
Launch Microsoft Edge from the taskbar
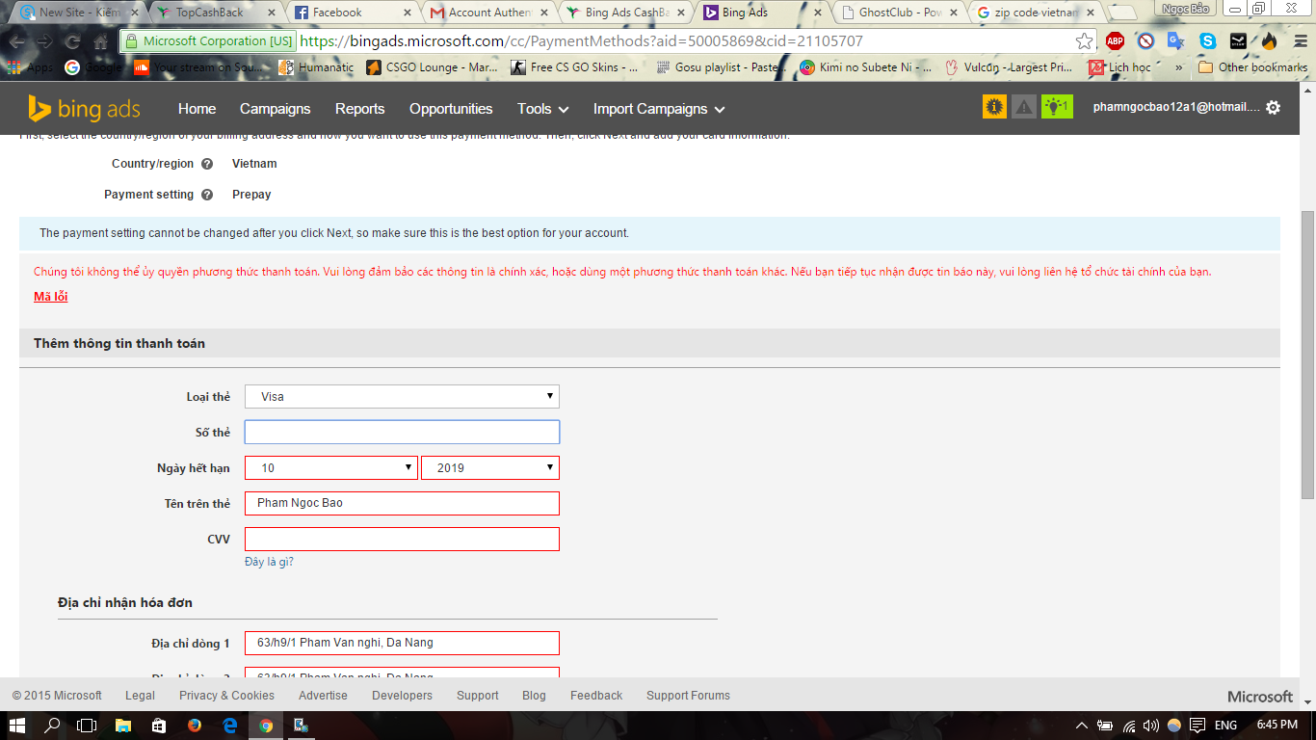(230, 726)
